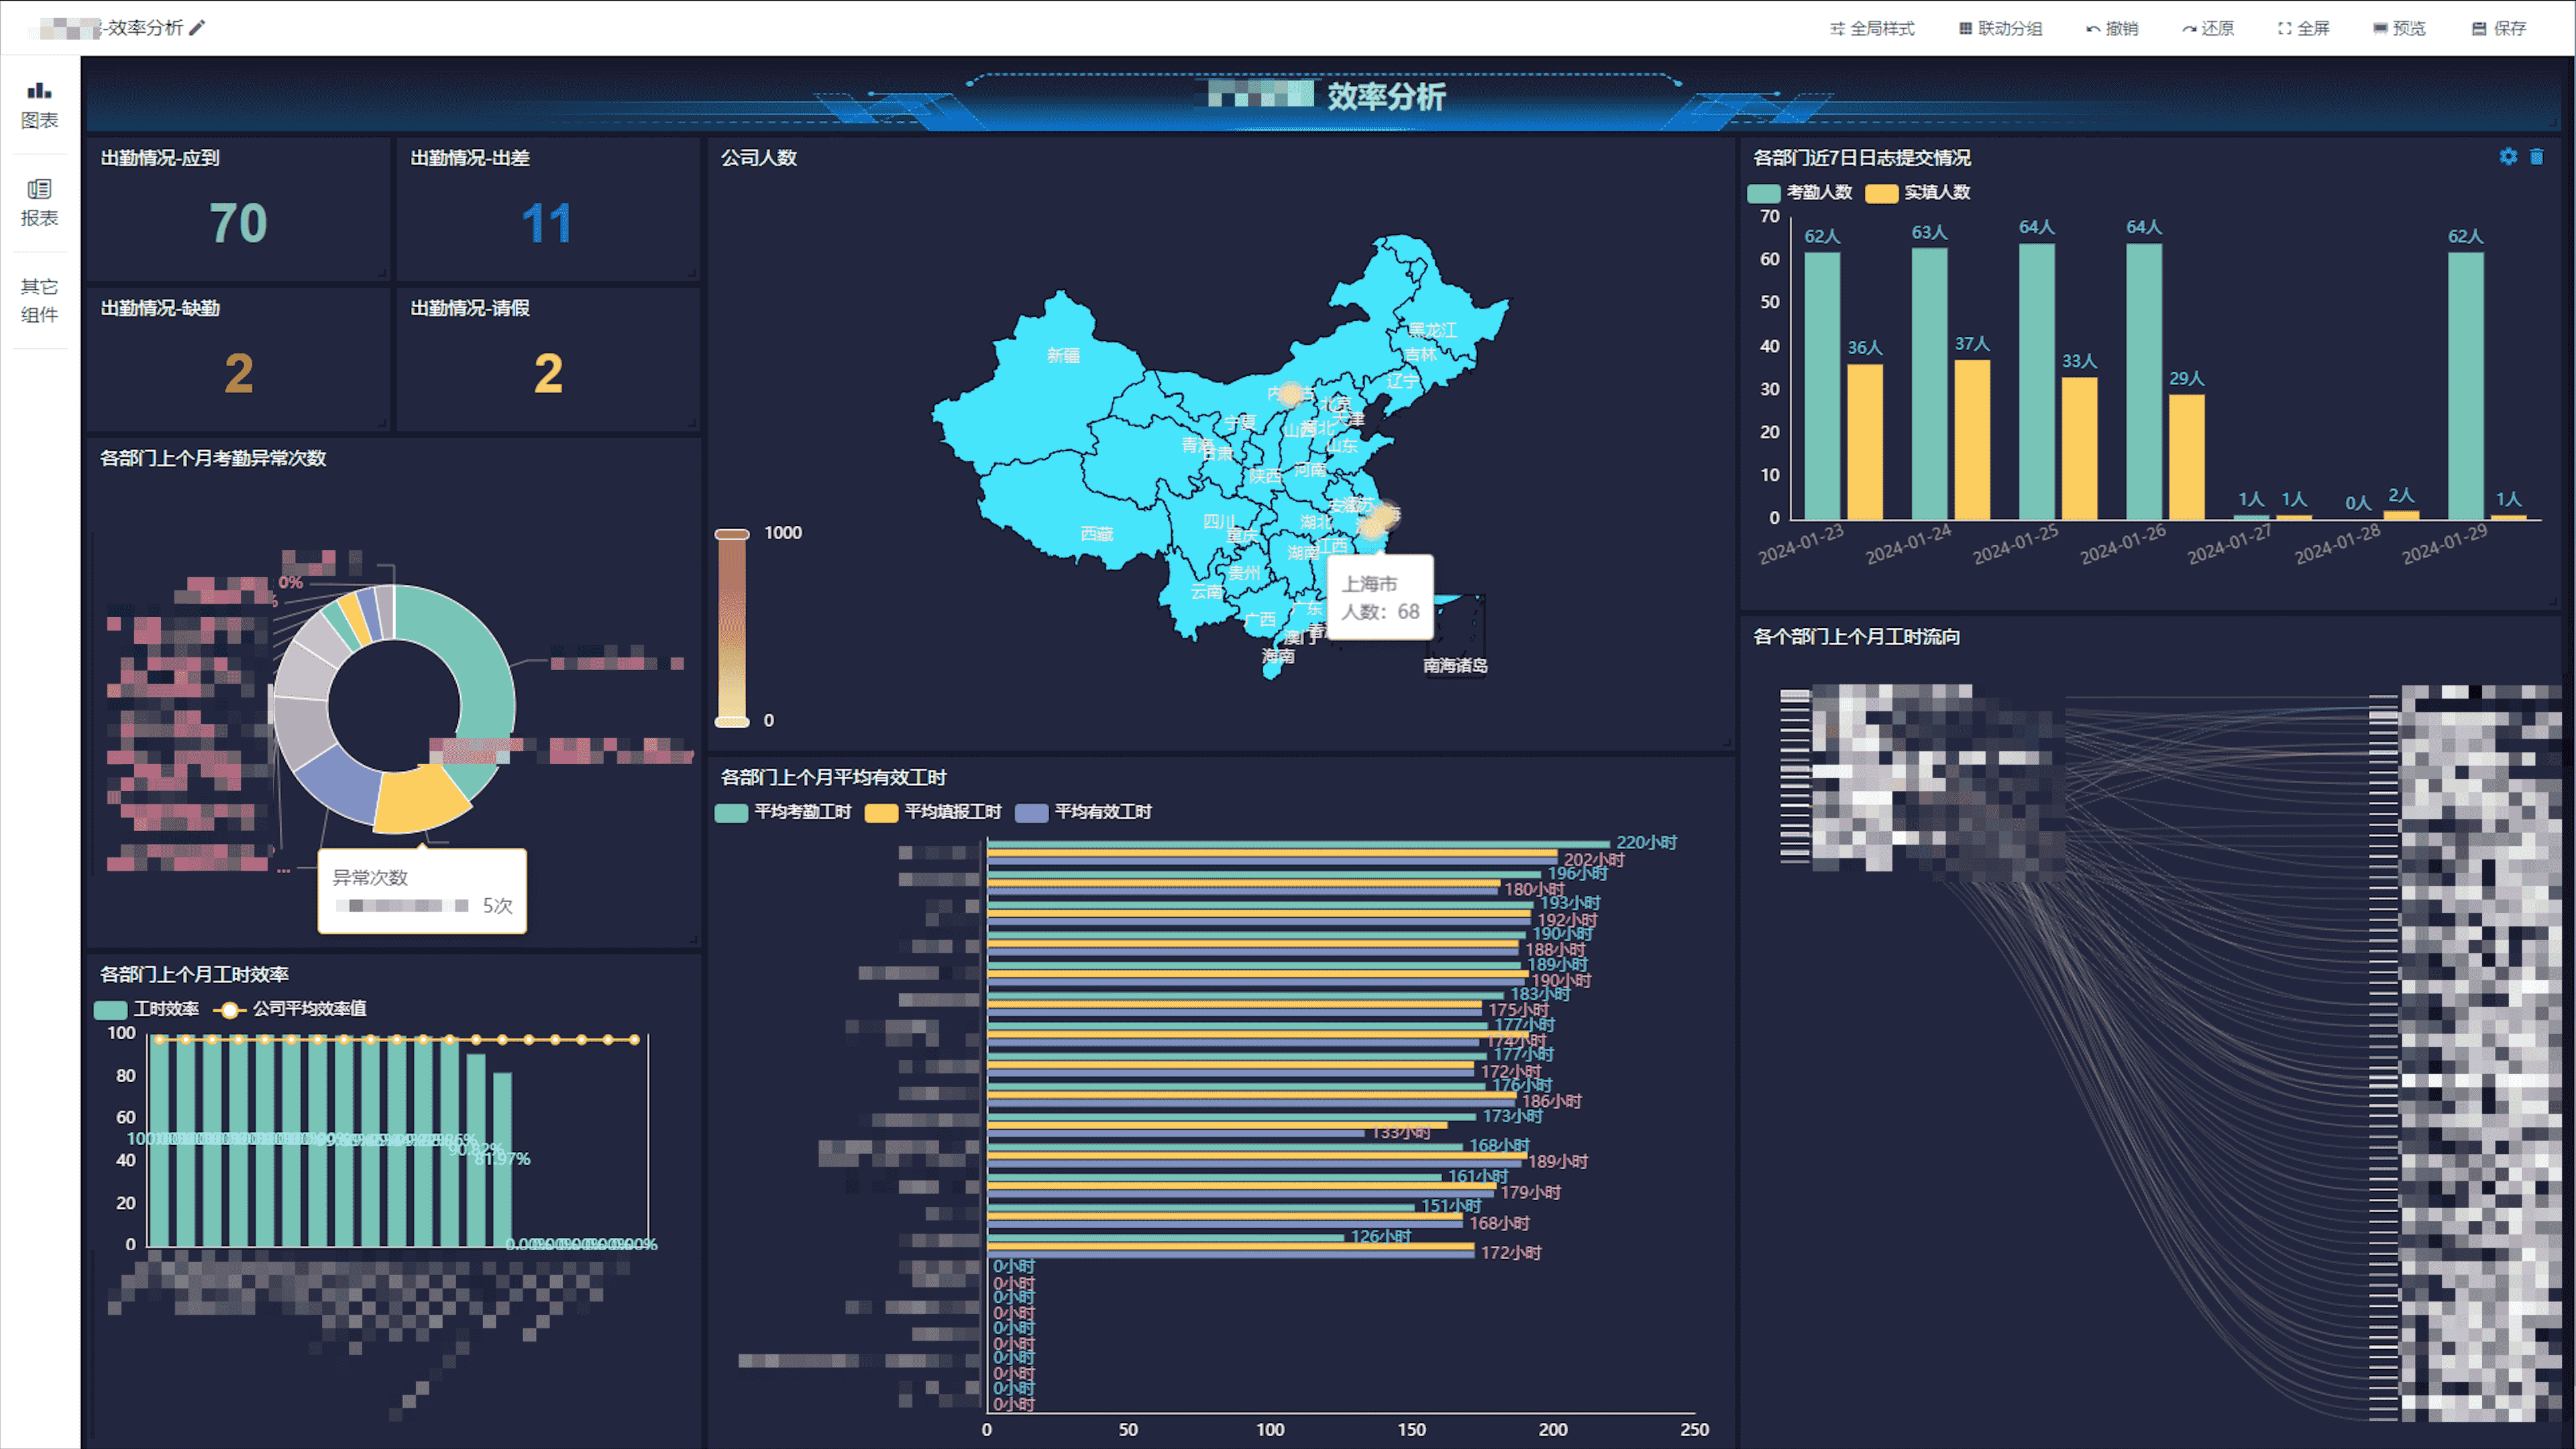Toggle the 工时效率 legend series

point(147,1009)
